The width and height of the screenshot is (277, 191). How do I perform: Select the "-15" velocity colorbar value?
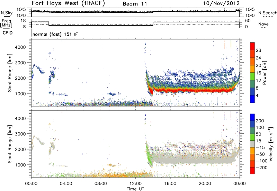click(260, 148)
